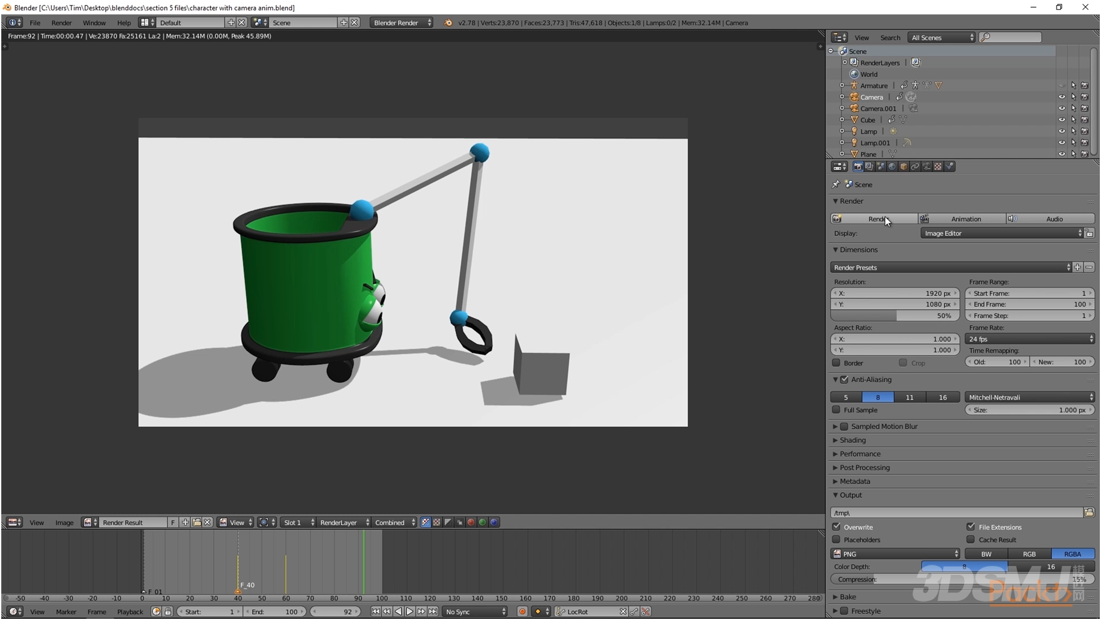Show only green channel in image editor
Image resolution: width=1101 pixels, height=620 pixels.
tap(483, 523)
